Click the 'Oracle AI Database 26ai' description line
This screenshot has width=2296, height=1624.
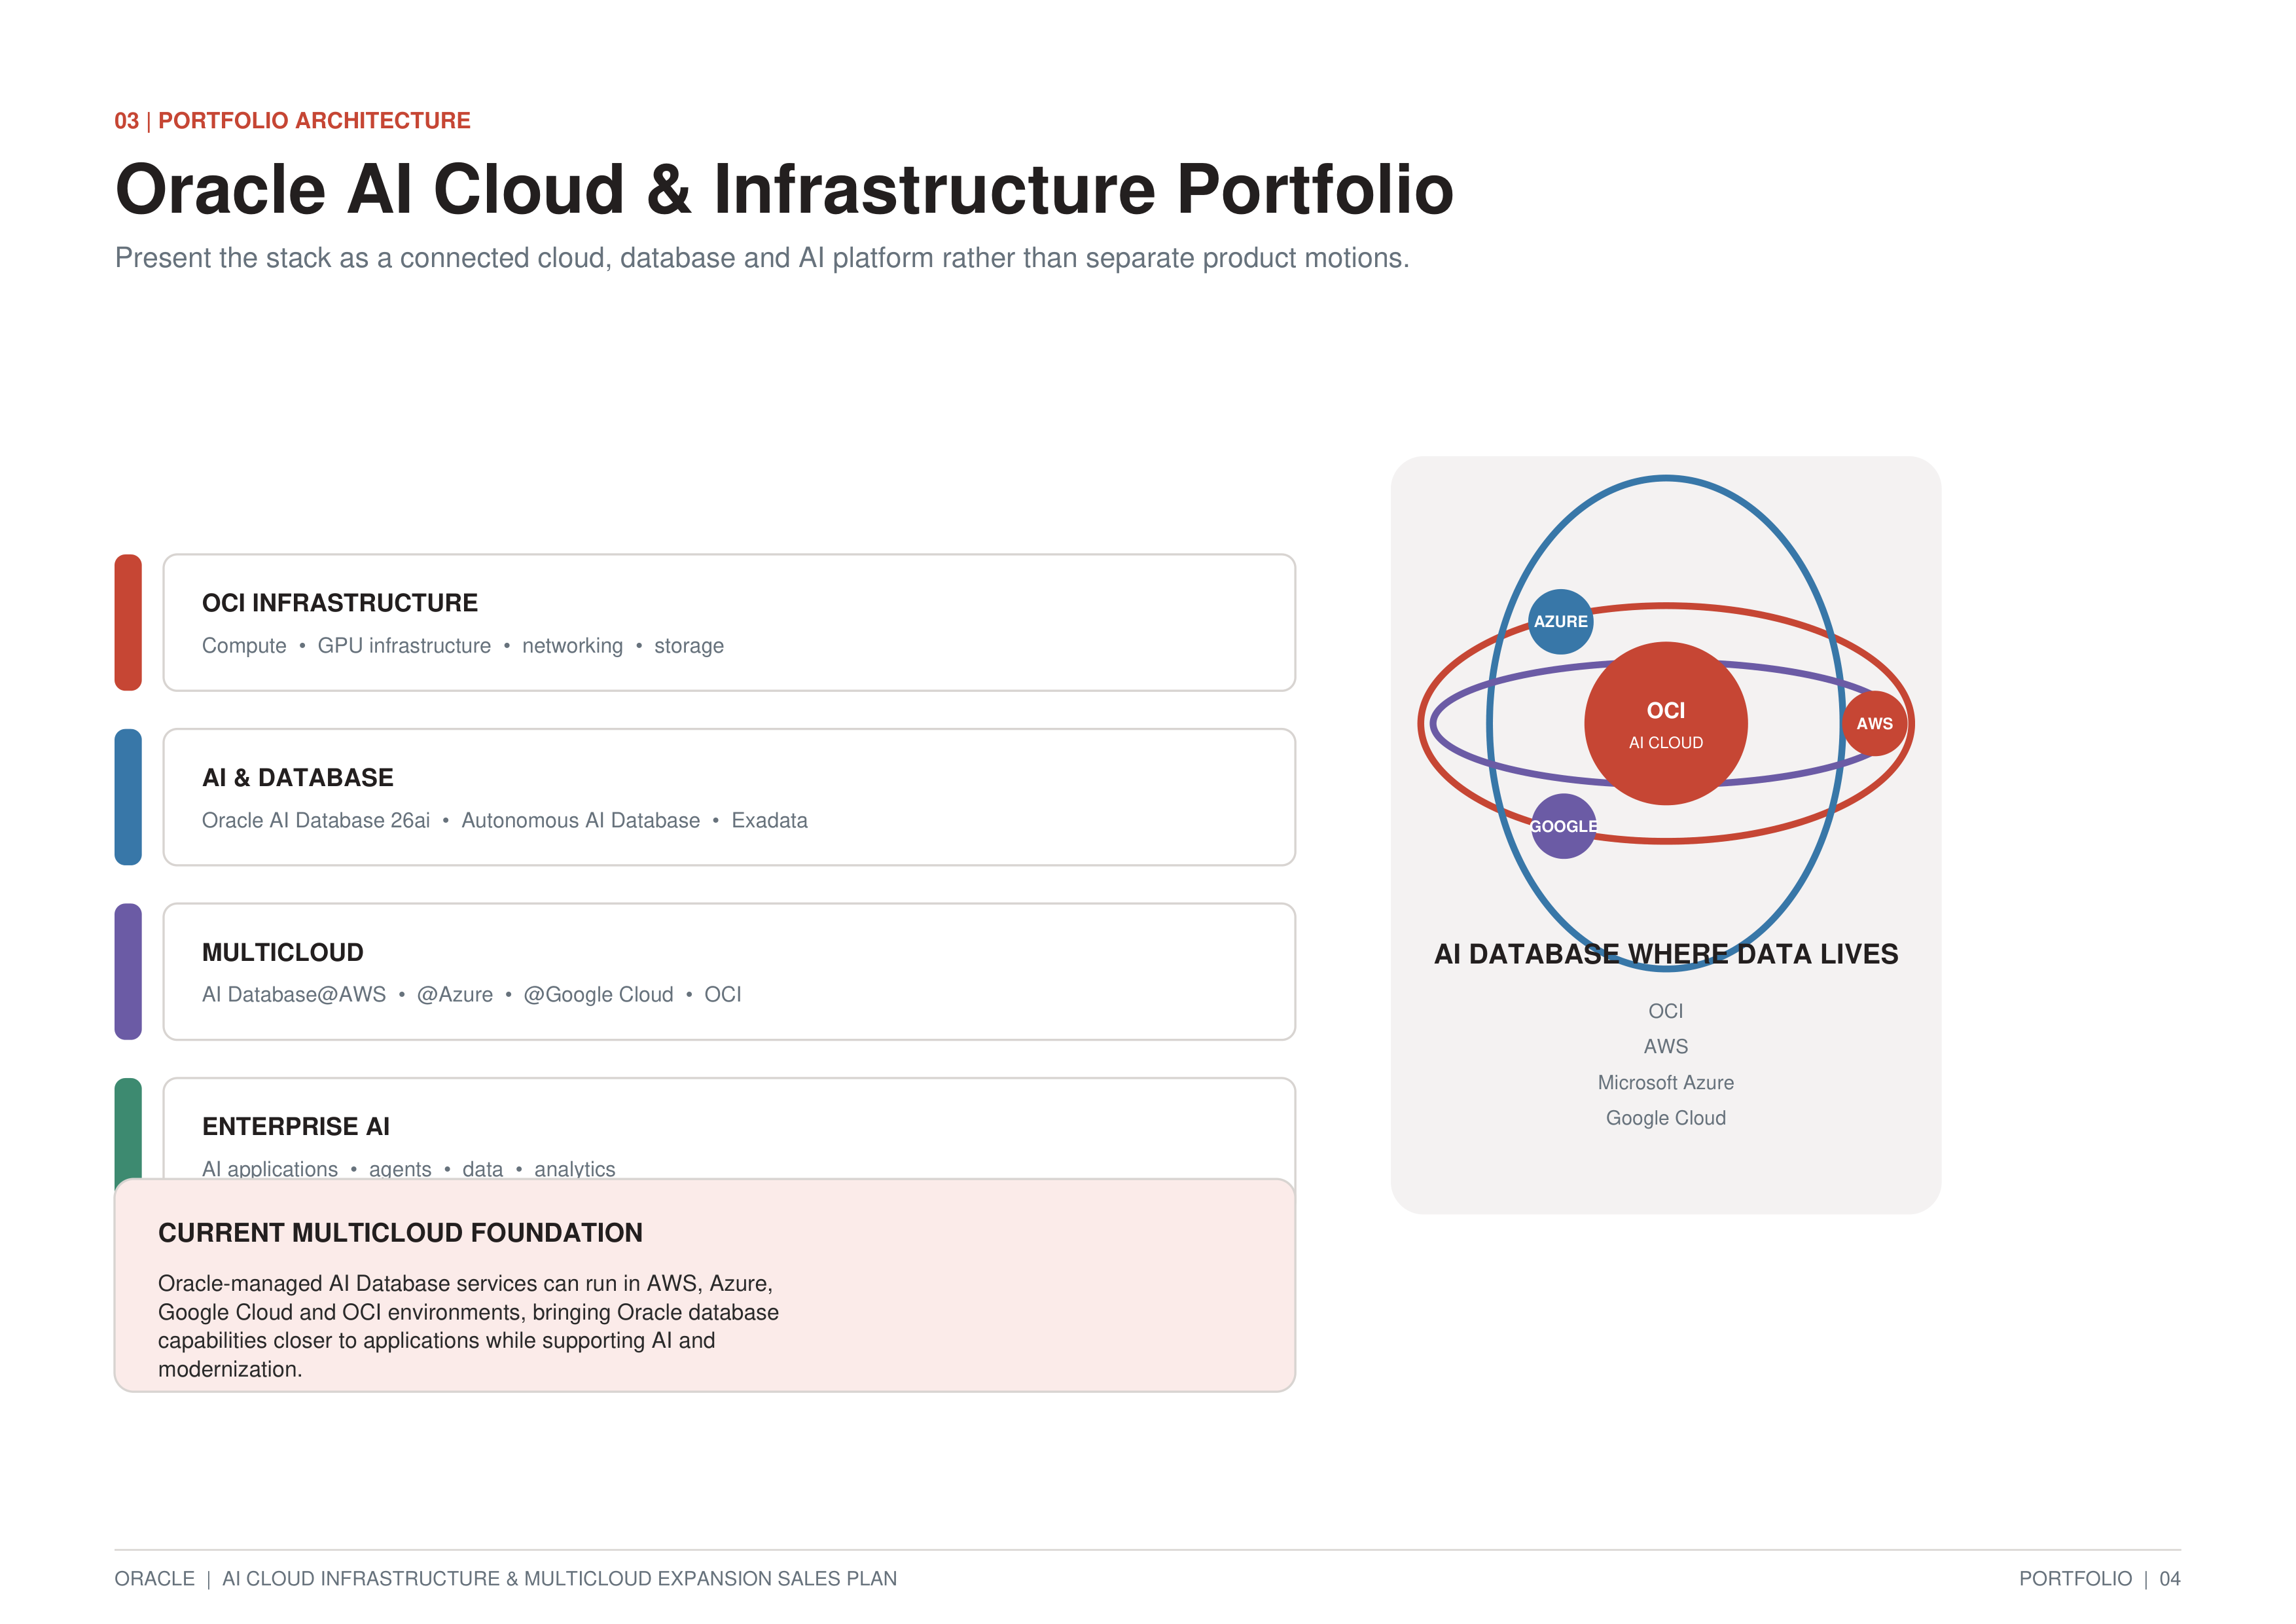[505, 820]
